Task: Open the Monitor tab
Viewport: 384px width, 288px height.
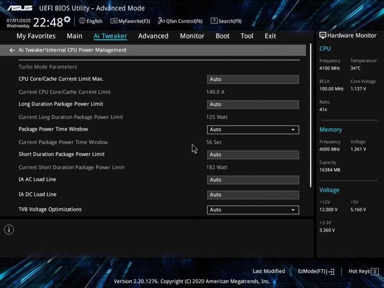Action: [x=192, y=36]
